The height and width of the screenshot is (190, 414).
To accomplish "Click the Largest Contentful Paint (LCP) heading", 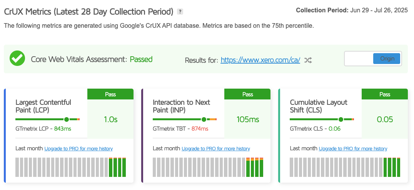I will [43, 106].
